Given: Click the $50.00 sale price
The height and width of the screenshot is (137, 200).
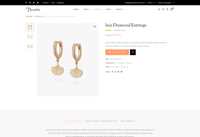Looking at the screenshot, I should click(117, 35).
